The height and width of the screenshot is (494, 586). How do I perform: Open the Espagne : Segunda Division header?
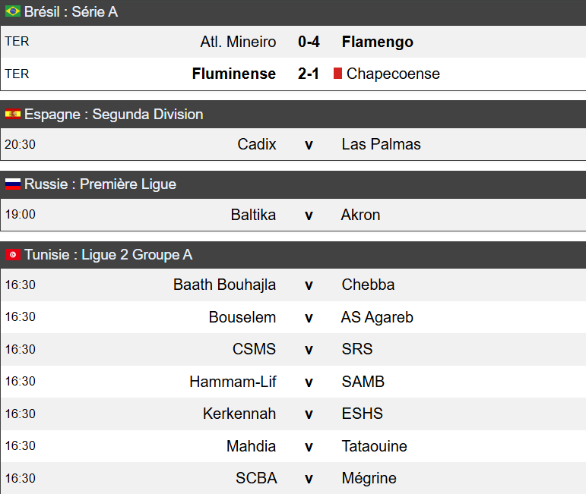(x=113, y=115)
